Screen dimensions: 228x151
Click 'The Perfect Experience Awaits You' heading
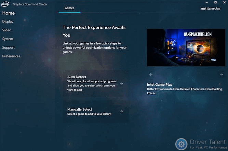coord(94,31)
